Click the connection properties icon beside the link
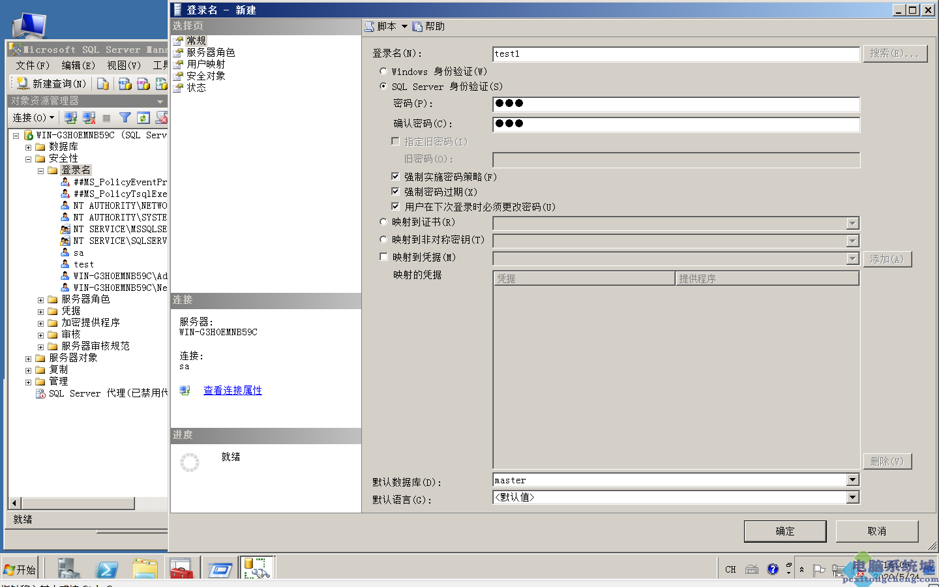 tap(185, 390)
